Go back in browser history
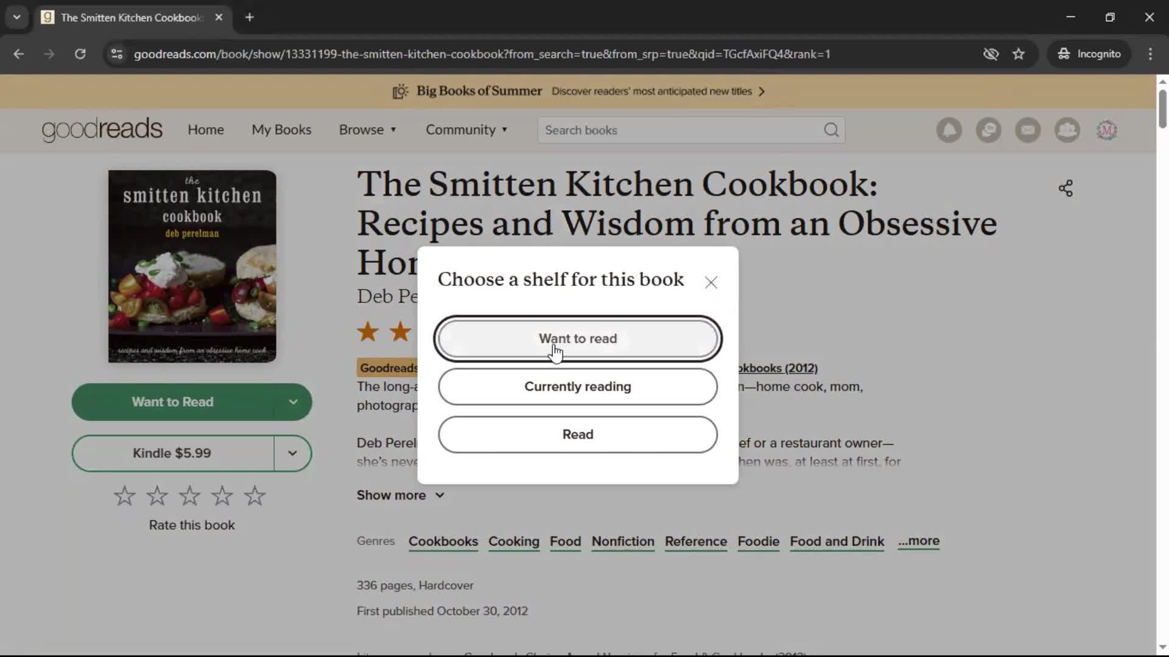 click(19, 54)
